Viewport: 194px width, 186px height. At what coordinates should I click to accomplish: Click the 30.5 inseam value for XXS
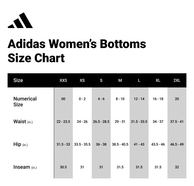[63, 167]
